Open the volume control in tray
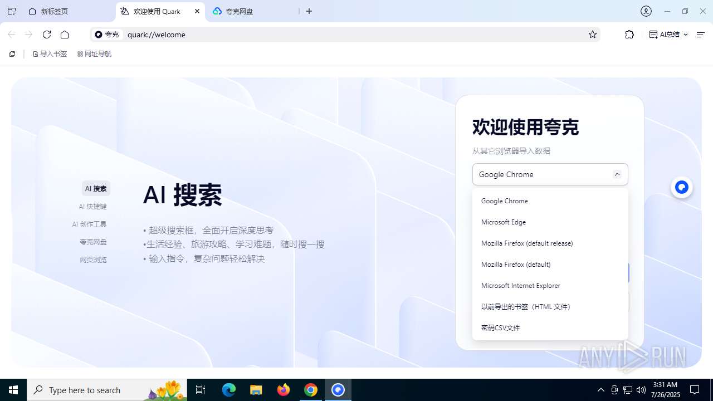Viewport: 713px width, 401px height. pos(641,390)
